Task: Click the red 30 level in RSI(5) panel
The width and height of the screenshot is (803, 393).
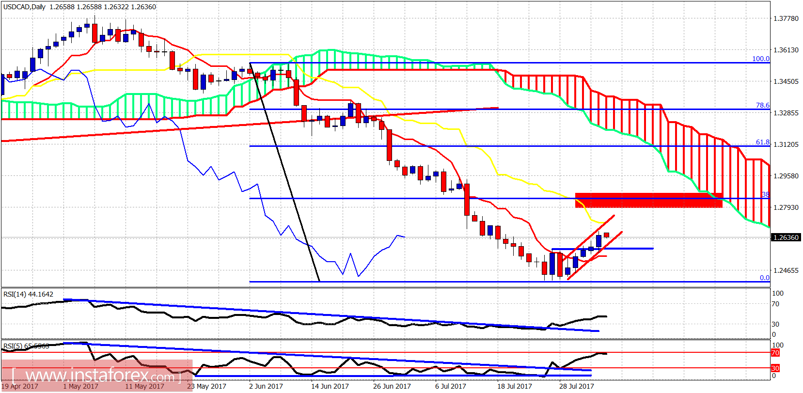Action: [775, 368]
